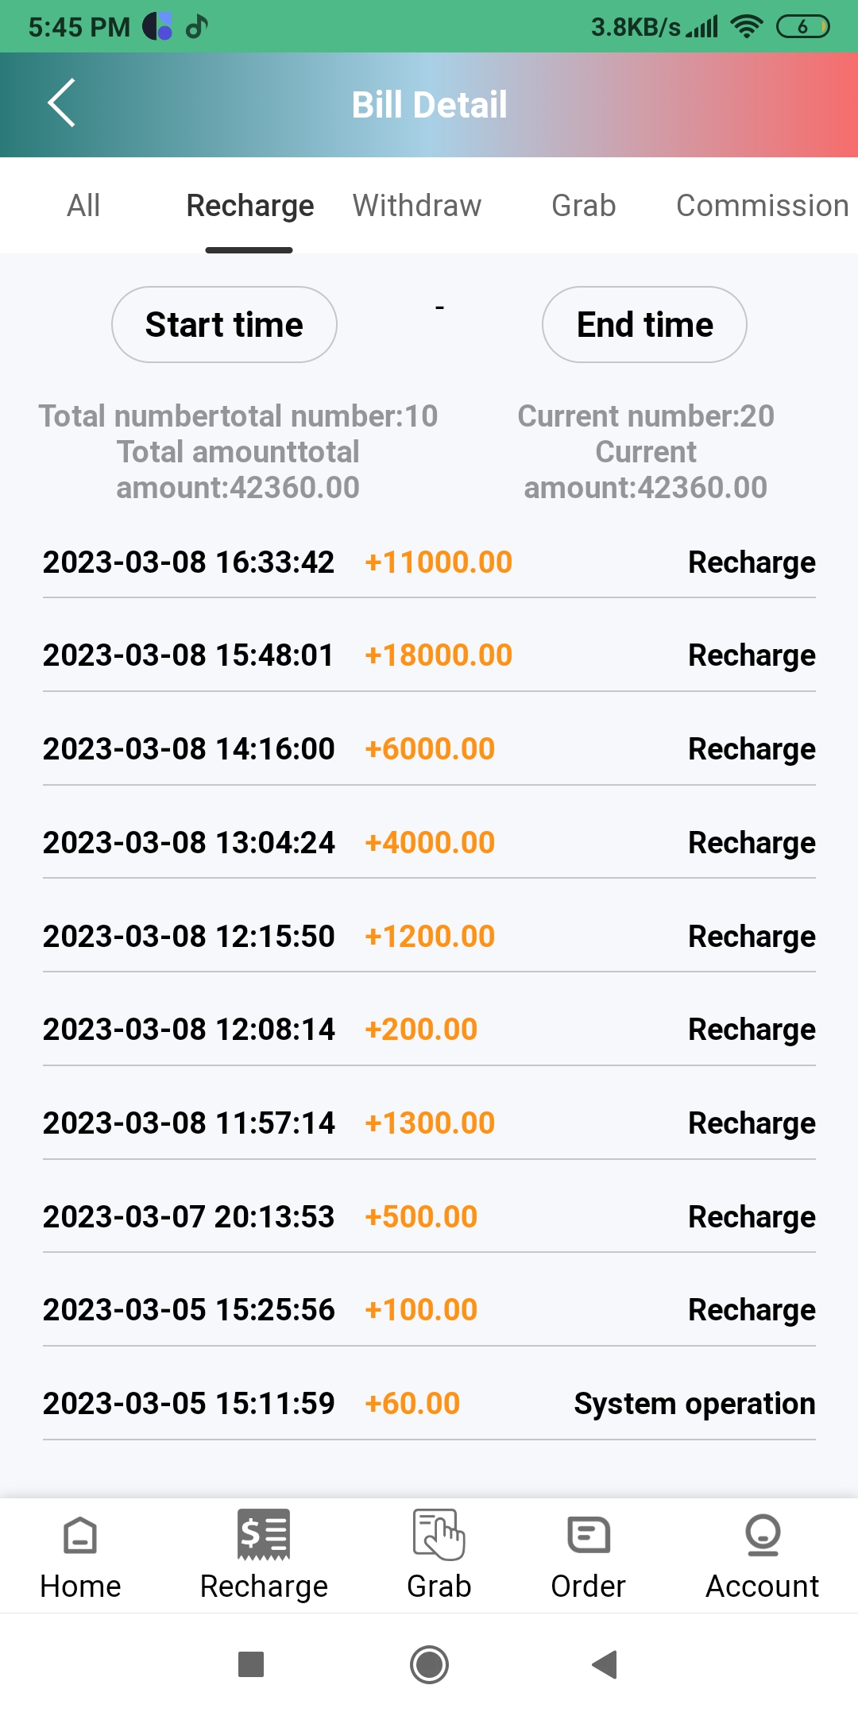Open the Grab icon in bottom navigation
This screenshot has width=858, height=1716.
point(439,1535)
